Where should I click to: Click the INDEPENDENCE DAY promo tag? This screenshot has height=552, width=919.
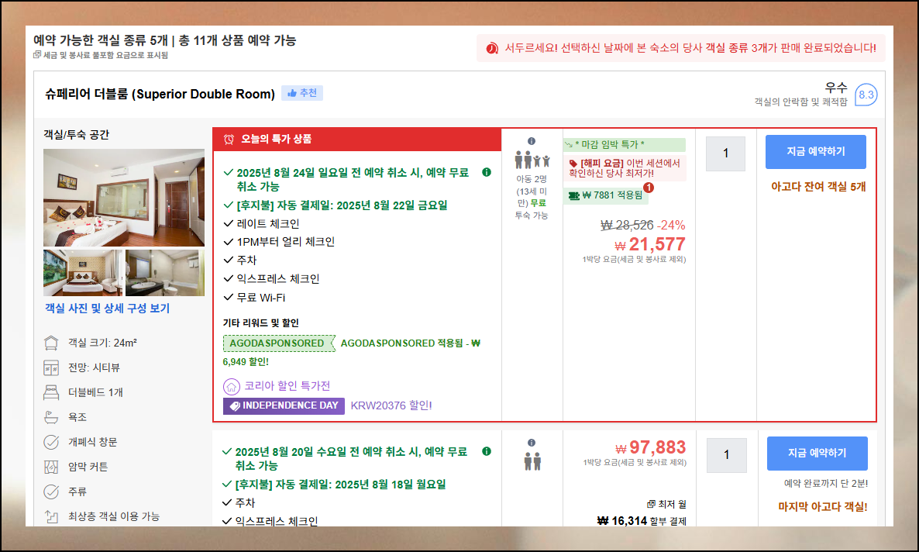coord(284,405)
